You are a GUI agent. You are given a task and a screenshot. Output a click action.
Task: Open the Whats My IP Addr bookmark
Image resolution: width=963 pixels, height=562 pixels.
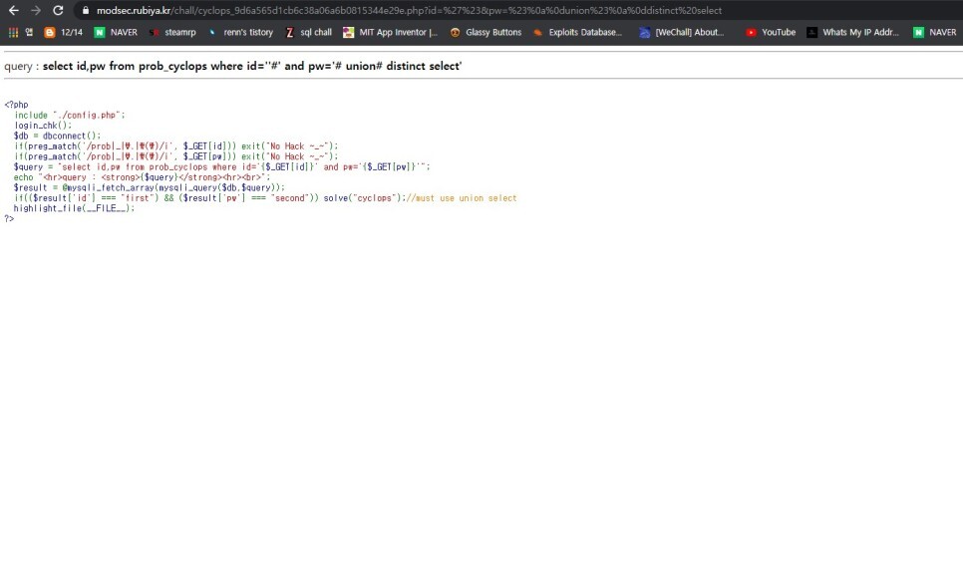pyautogui.click(x=853, y=32)
